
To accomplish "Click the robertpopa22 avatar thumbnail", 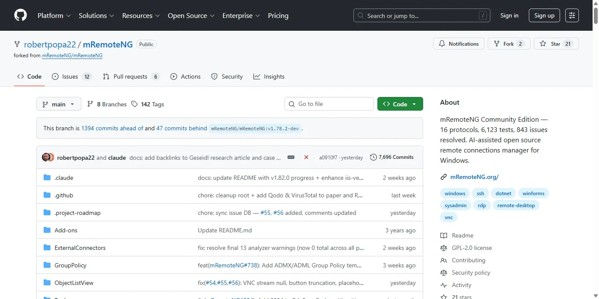I will point(46,157).
